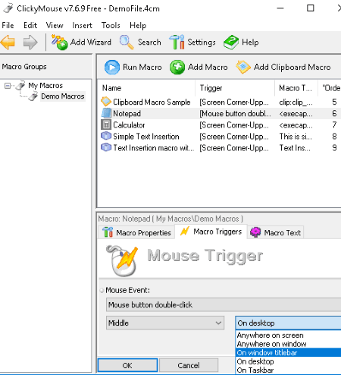Image resolution: width=341 pixels, height=375 pixels.
Task: Click the Macro Properties tab icon
Action: pos(108,232)
